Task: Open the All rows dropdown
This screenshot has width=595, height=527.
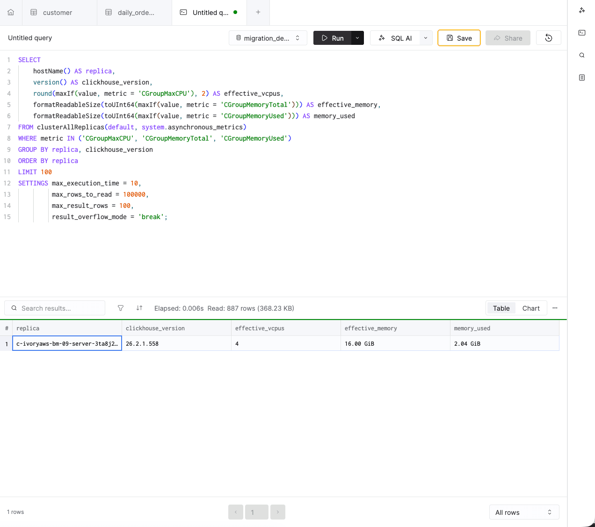Action: [x=524, y=512]
